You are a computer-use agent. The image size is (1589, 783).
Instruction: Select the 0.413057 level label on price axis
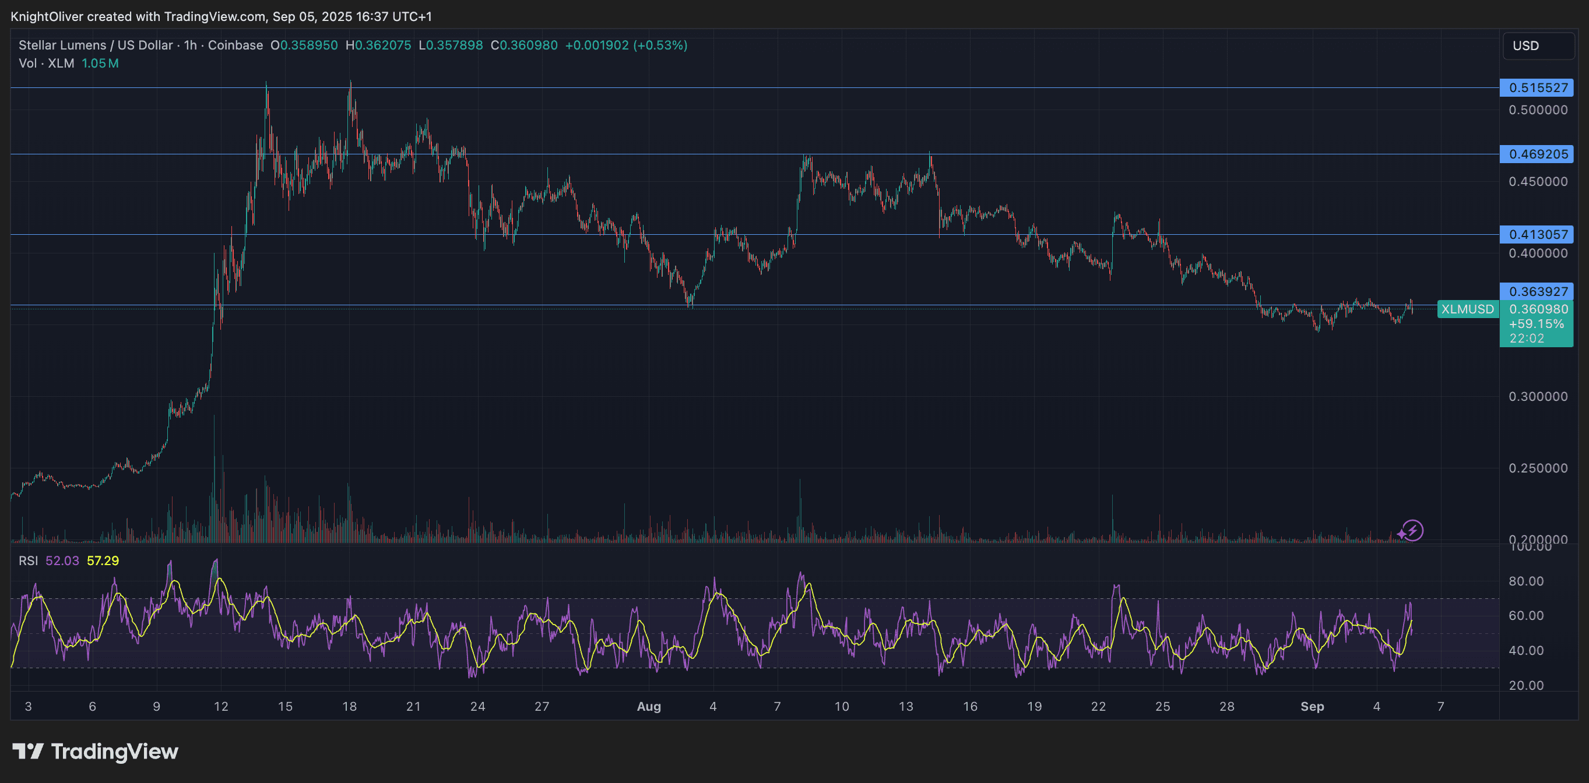tap(1537, 235)
